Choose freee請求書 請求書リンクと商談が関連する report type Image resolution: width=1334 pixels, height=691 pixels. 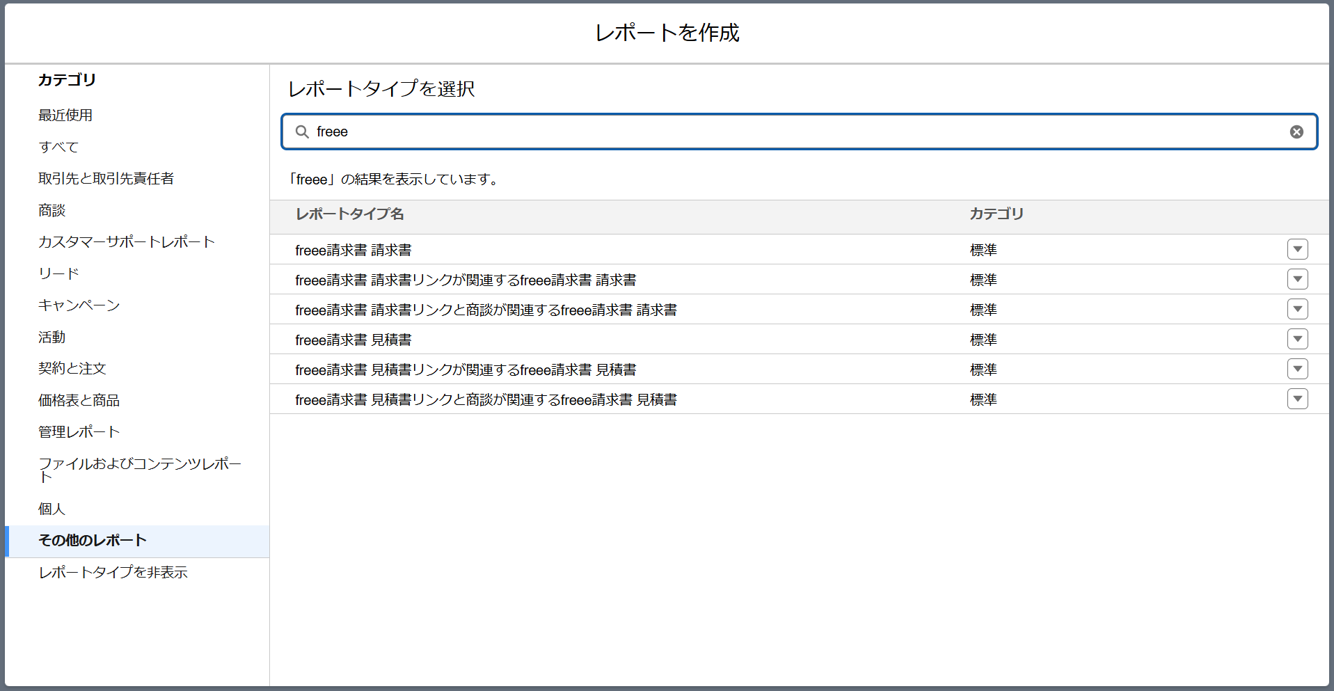click(x=486, y=310)
